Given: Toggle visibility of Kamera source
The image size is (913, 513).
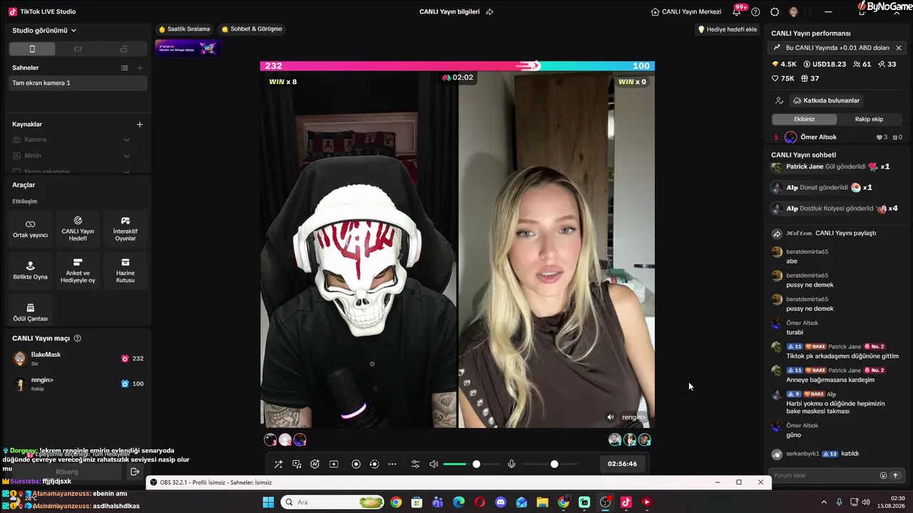Looking at the screenshot, I should 126,140.
